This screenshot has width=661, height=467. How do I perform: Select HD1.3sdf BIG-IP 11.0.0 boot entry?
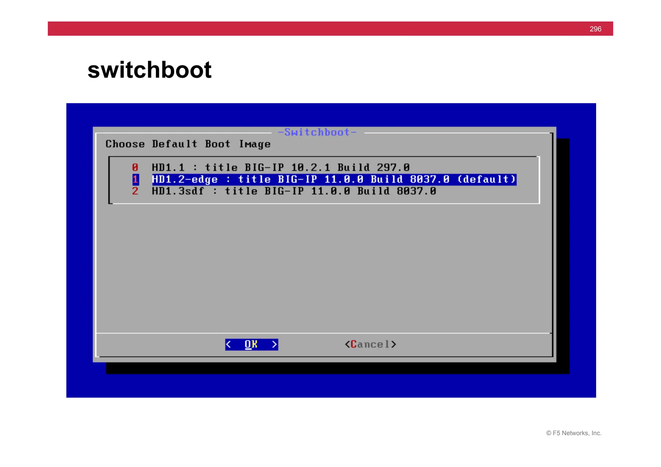[x=294, y=191]
